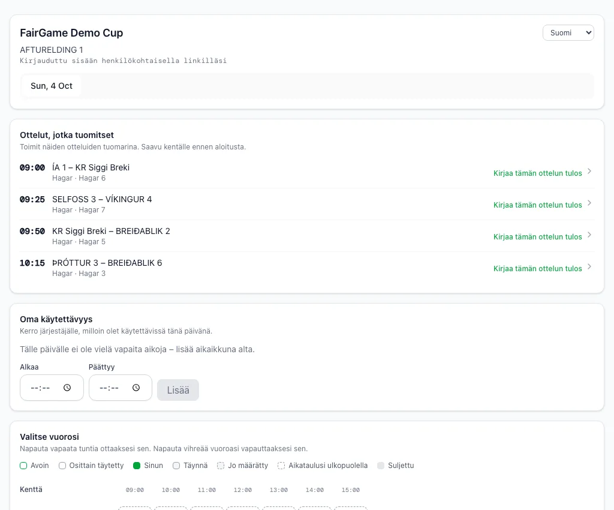Click the chevron arrow on the 09:25 match row

[x=589, y=203]
